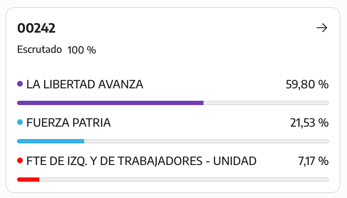Viewport: 347px width, 198px height.
Task: Select the FUERZA PATRIA party name
Action: pos(69,123)
